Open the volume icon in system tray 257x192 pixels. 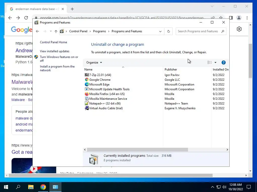[x=224, y=187]
